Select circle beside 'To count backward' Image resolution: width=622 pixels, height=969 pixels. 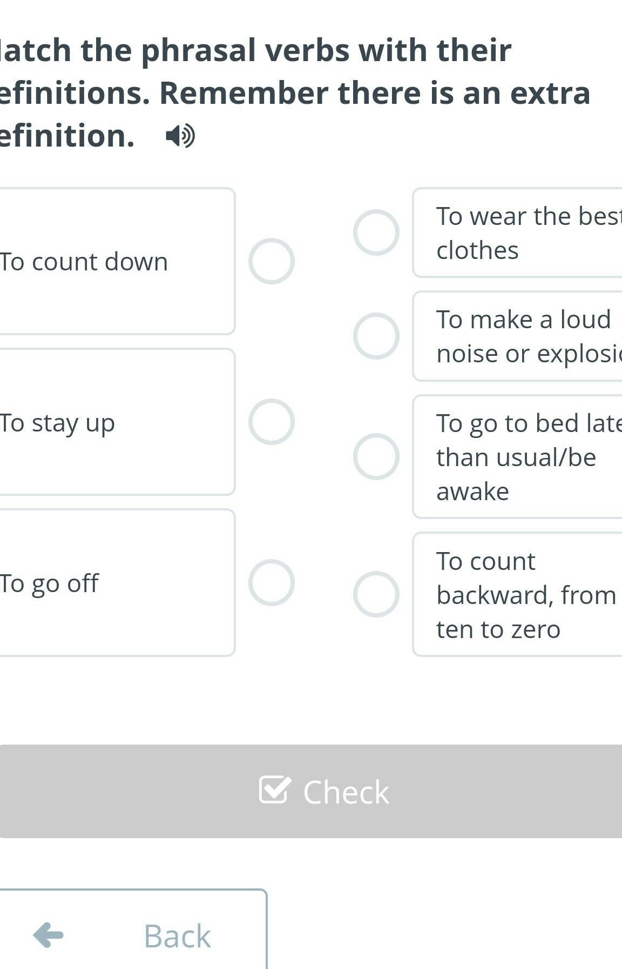[376, 594]
